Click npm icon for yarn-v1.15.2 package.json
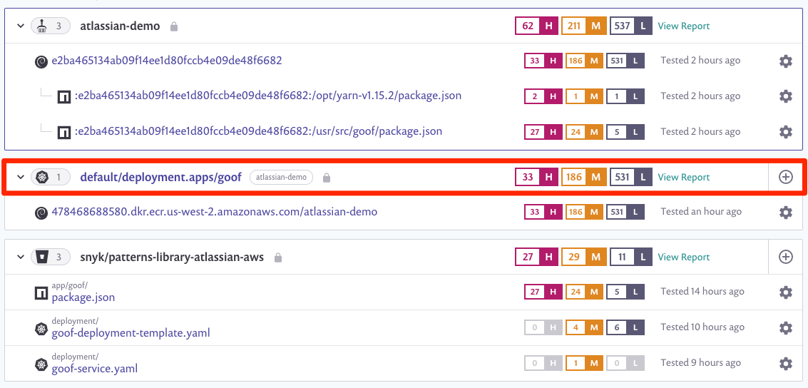The height and width of the screenshot is (388, 808). tap(64, 96)
